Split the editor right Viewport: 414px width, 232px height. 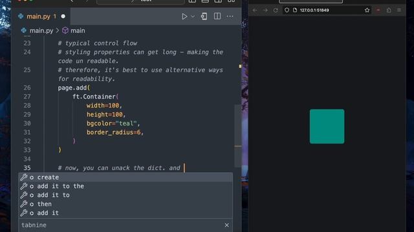point(217,16)
